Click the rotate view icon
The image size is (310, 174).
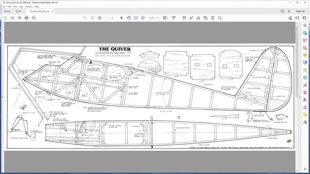[219, 18]
